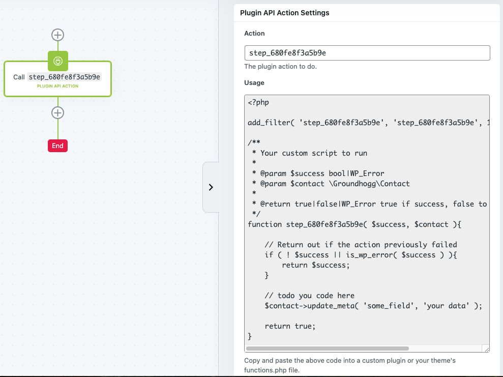Click the 'return true;' line
The height and width of the screenshot is (377, 503).
coord(290,326)
